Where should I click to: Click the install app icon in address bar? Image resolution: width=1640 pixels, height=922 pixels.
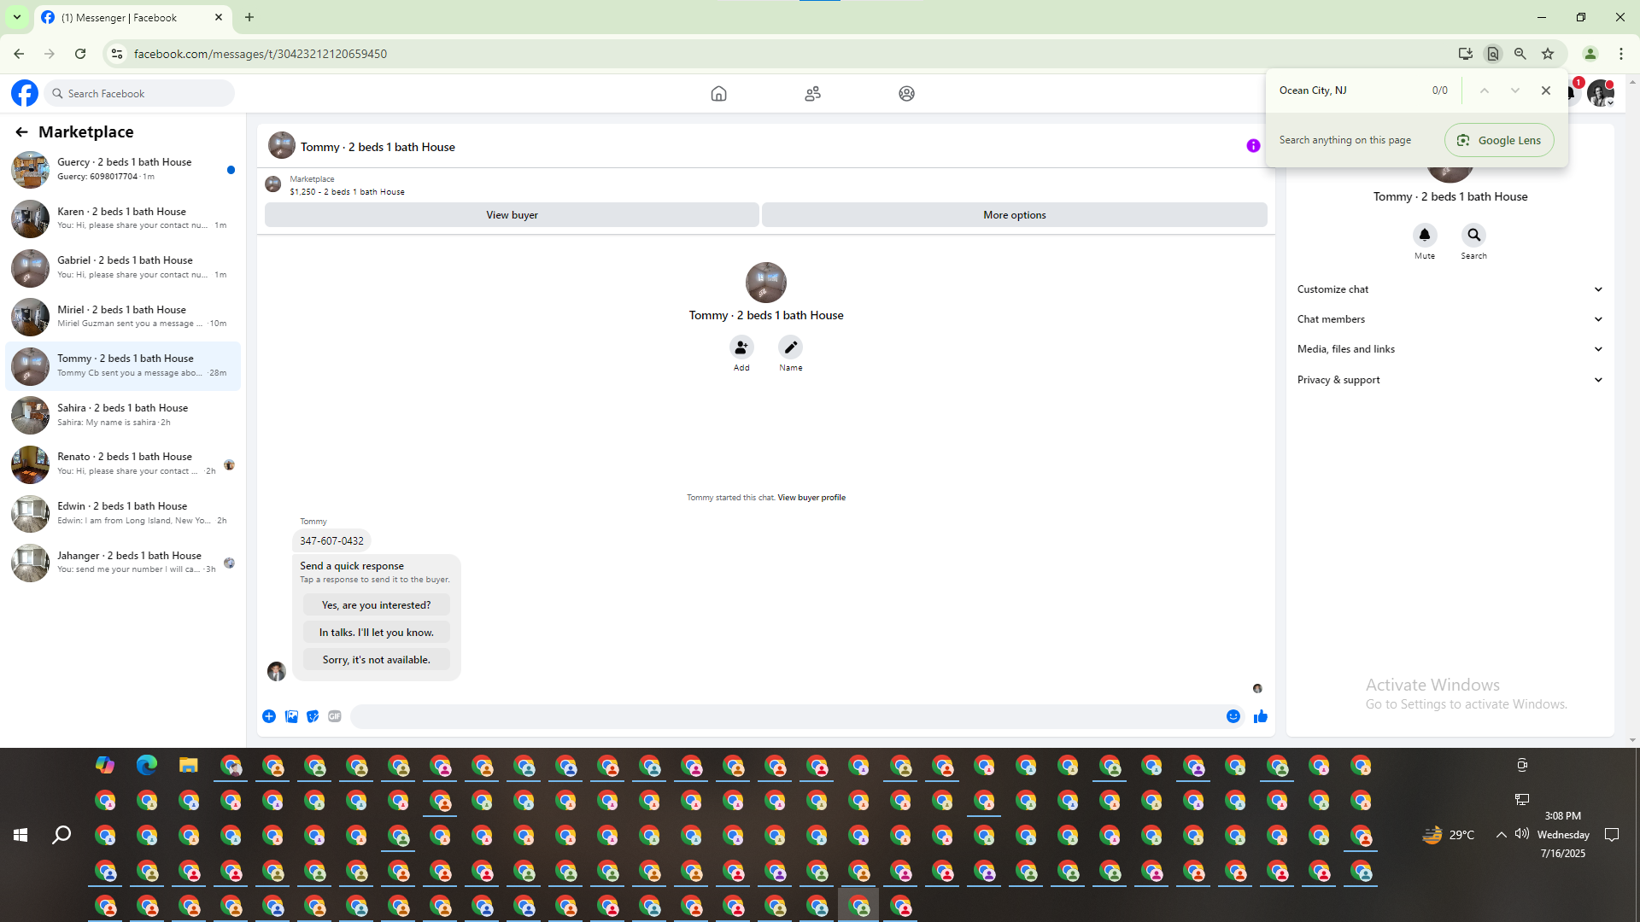tap(1466, 54)
